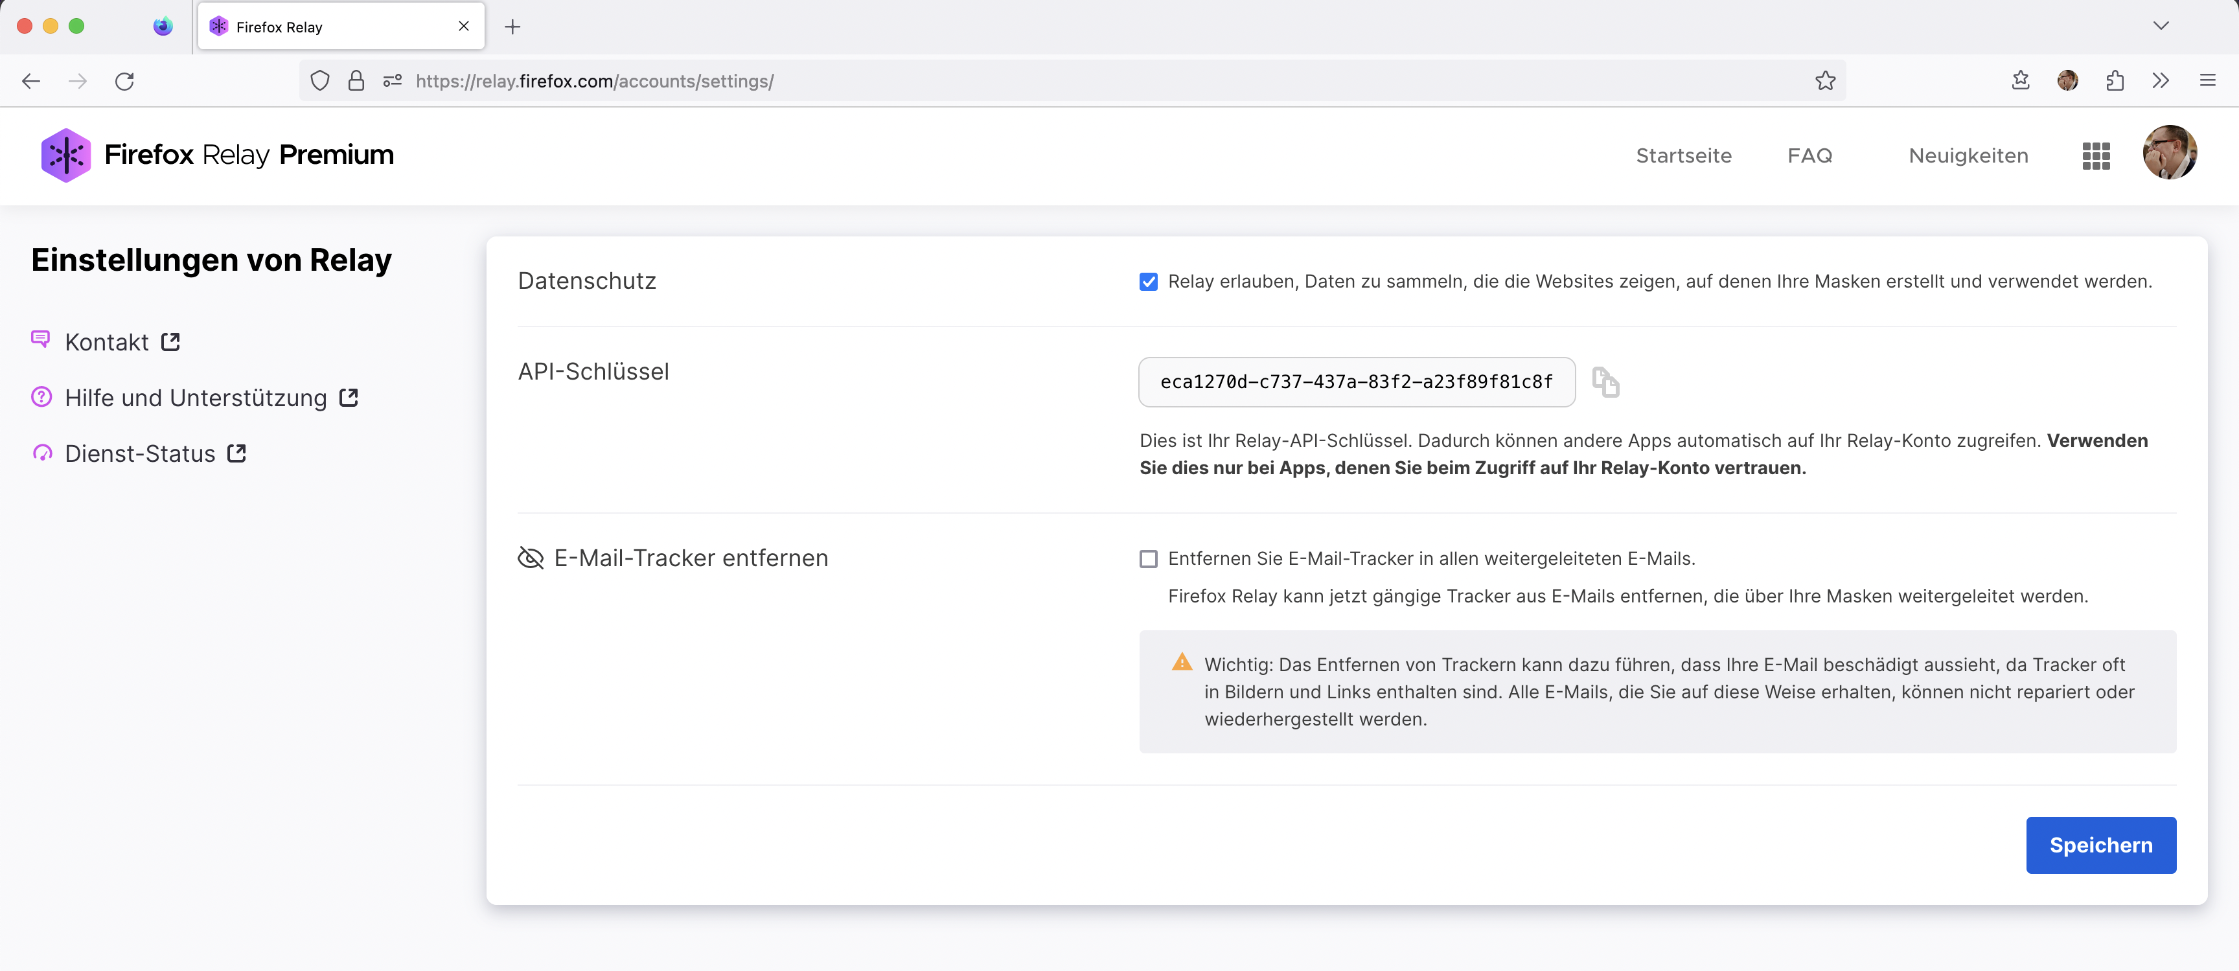Click the Firefox Relay logo
2239x971 pixels.
[65, 155]
